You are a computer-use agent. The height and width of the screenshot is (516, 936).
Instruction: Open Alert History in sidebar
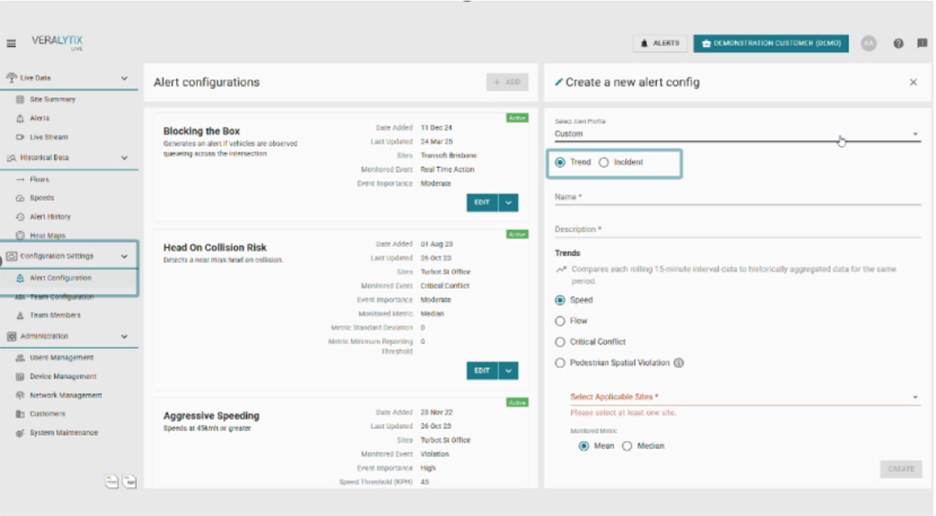click(49, 217)
